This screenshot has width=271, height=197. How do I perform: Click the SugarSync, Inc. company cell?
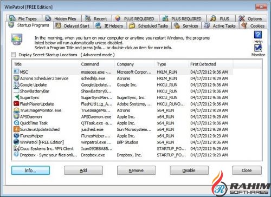131,97
